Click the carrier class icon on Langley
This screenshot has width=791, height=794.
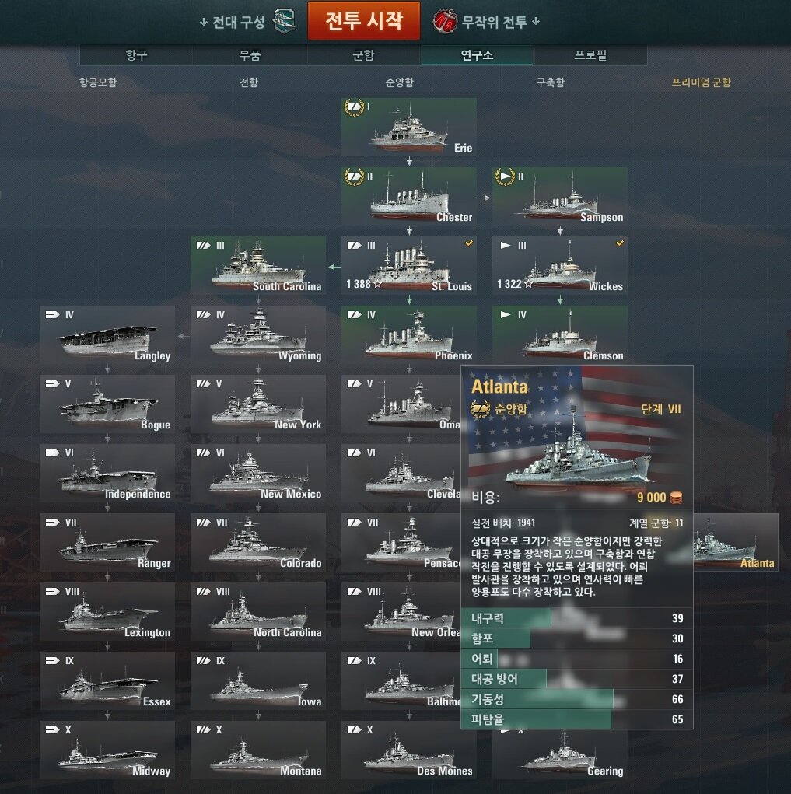53,314
